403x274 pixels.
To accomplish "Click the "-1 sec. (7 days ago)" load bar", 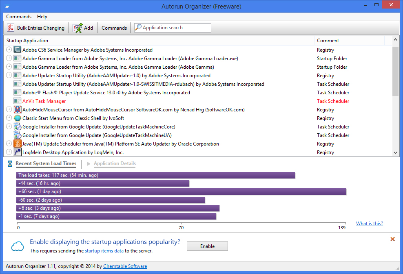I will pos(116,216).
